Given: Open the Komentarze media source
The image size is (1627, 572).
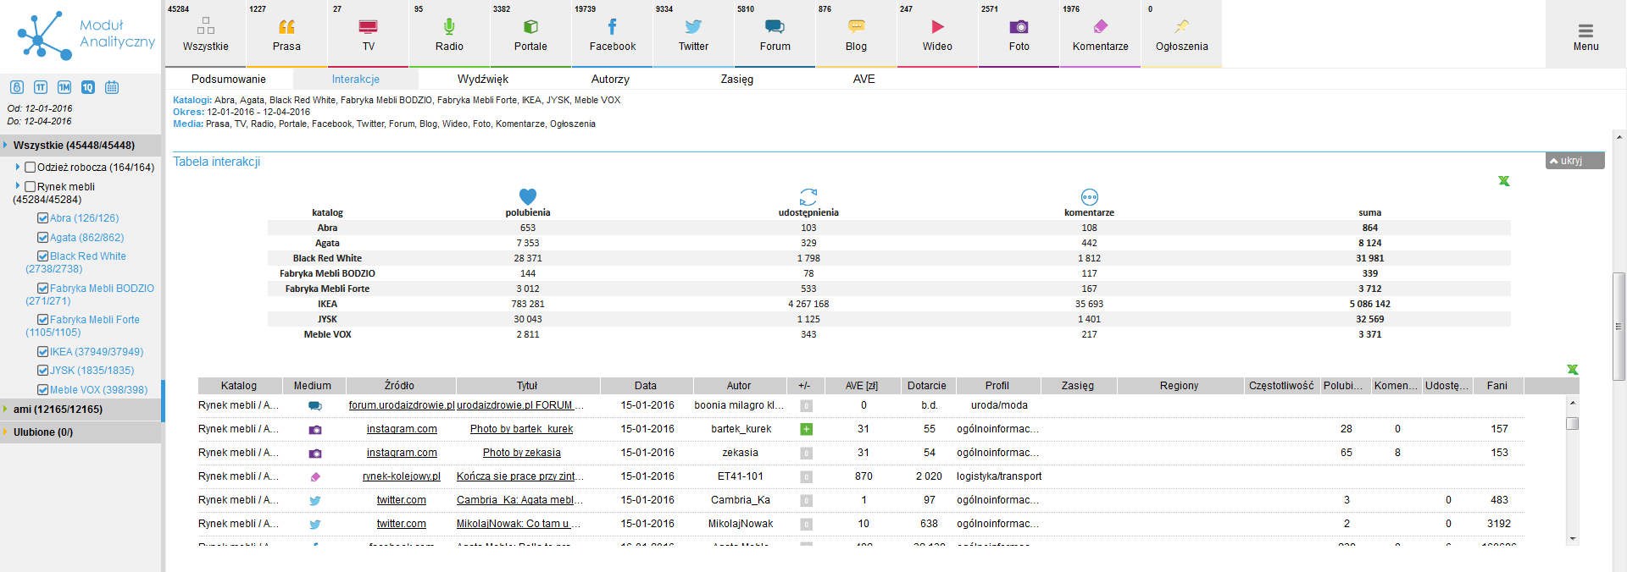Looking at the screenshot, I should tap(1100, 34).
